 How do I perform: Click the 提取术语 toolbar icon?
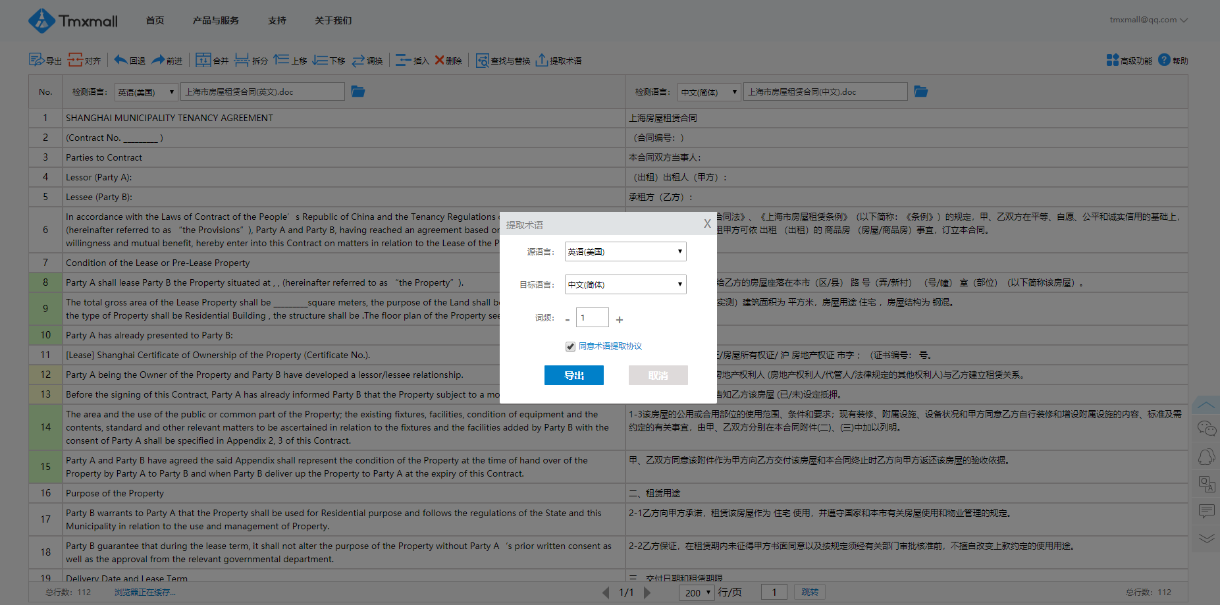click(x=558, y=61)
